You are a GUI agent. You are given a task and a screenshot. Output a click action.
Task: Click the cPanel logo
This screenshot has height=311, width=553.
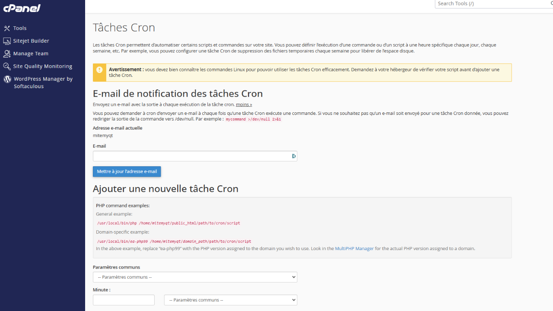[22, 8]
